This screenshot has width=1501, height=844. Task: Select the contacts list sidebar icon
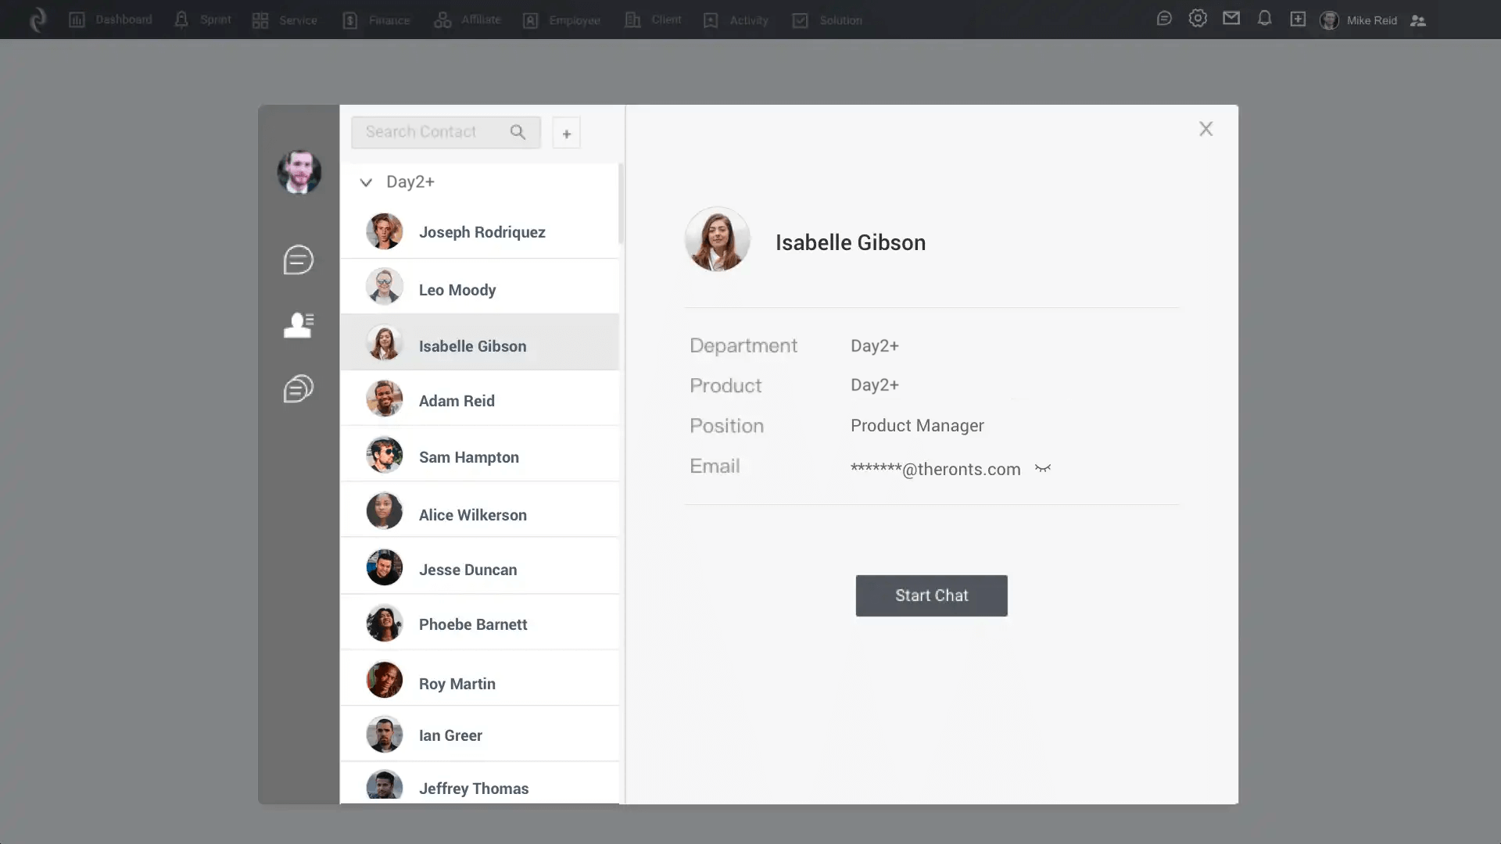(x=298, y=324)
